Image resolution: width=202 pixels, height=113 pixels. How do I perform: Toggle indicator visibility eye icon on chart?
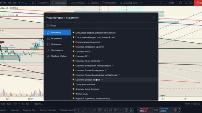click(17, 15)
